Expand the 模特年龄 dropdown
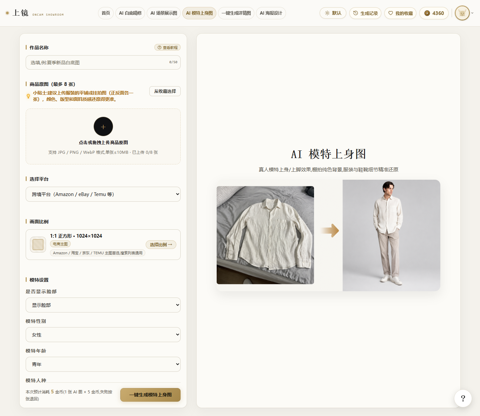This screenshot has width=480, height=416. tap(103, 364)
